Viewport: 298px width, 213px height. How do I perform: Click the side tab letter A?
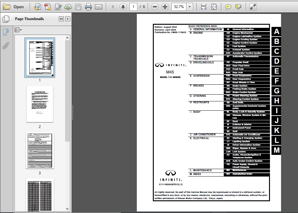tap(276, 32)
